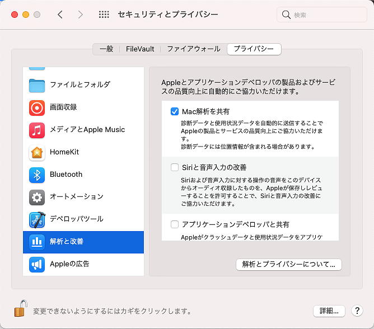The width and height of the screenshot is (374, 329).
Task: Select デベロッパツール row label
Action: click(x=77, y=219)
